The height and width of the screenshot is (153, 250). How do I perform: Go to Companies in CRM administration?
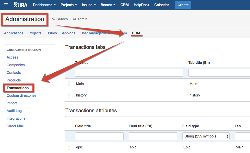(x=16, y=65)
